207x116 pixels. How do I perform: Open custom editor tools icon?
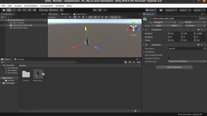click(x=35, y=10)
